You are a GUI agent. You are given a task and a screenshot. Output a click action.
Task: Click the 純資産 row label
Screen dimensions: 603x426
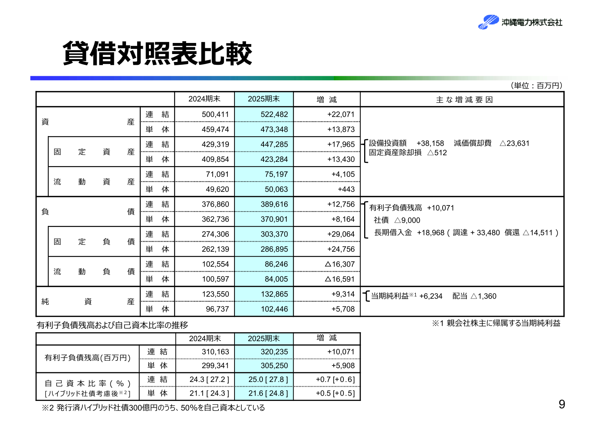[x=88, y=302]
